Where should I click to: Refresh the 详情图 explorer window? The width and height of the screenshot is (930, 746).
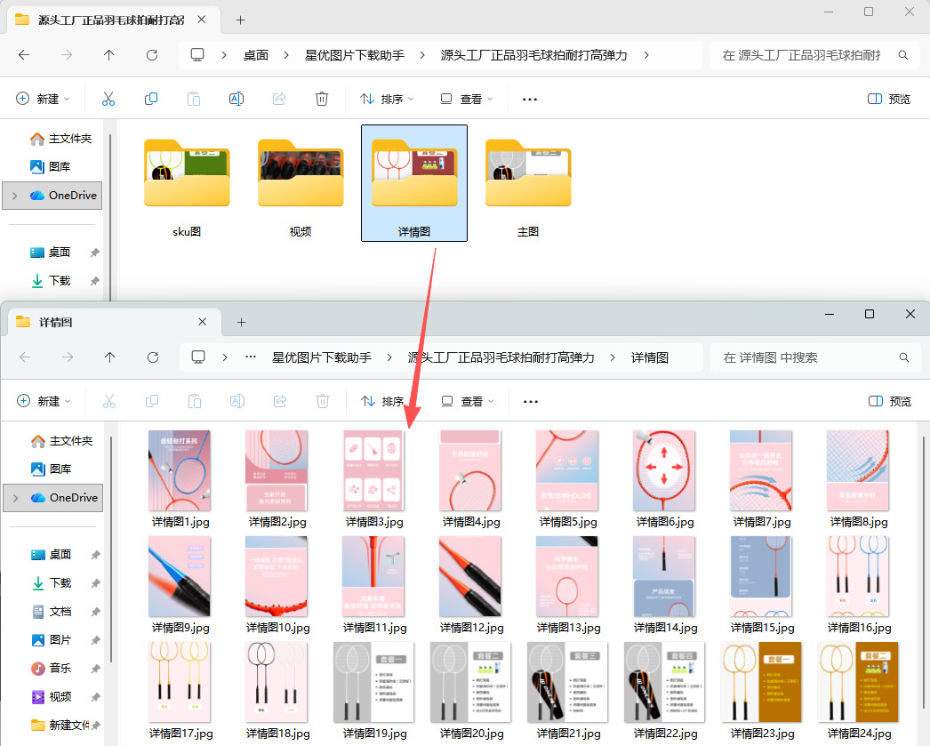click(x=152, y=357)
